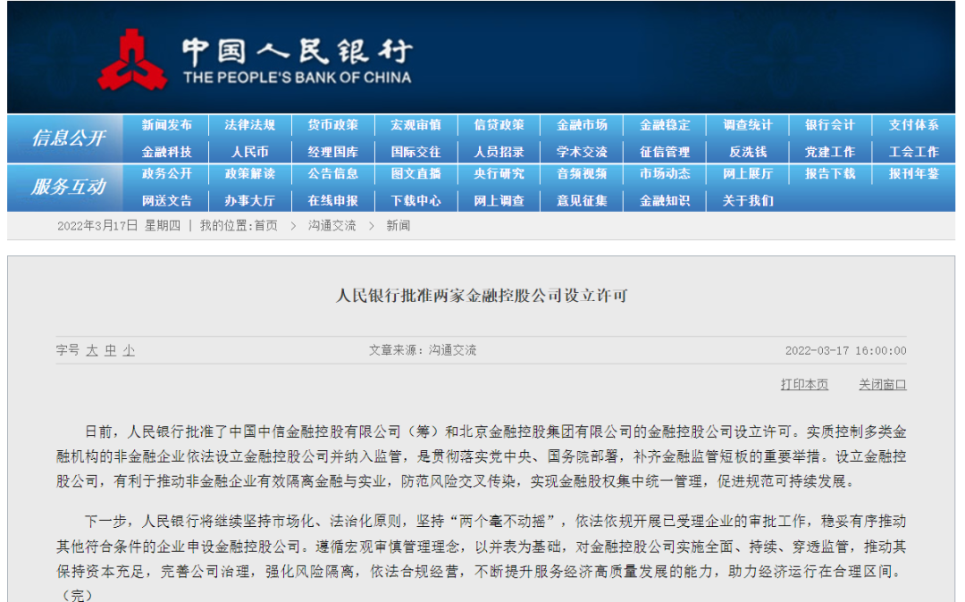
Task: Open the 反洗钱 menu entry
Action: tap(748, 152)
